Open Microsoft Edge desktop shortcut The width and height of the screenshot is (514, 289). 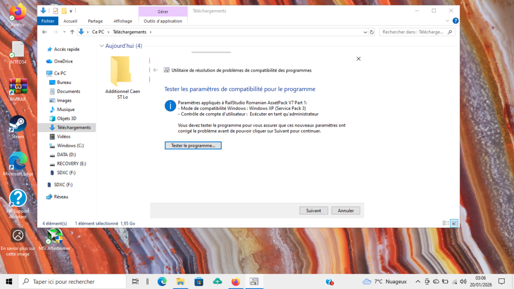tap(17, 164)
